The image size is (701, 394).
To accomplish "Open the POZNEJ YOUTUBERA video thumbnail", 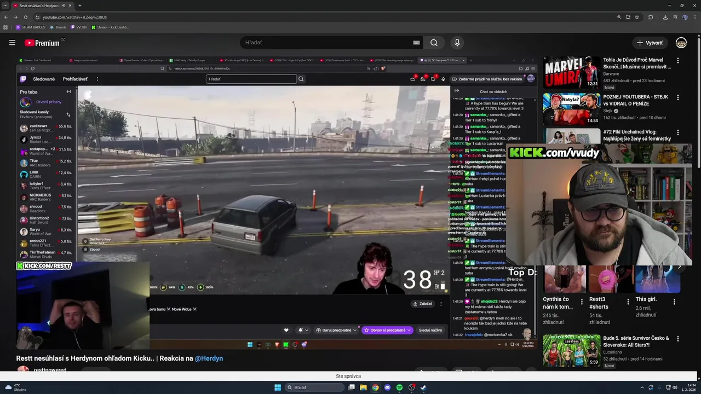I will pos(571,109).
